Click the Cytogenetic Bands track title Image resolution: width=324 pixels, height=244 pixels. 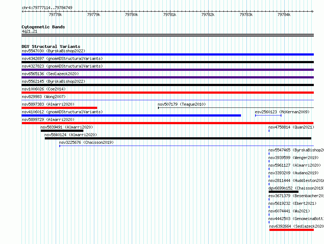pos(43,27)
